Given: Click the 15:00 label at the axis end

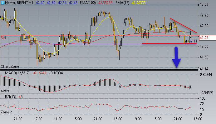Looking at the screenshot, I should coord(198,119).
